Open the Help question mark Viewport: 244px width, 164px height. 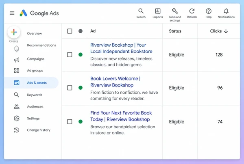(x=209, y=11)
